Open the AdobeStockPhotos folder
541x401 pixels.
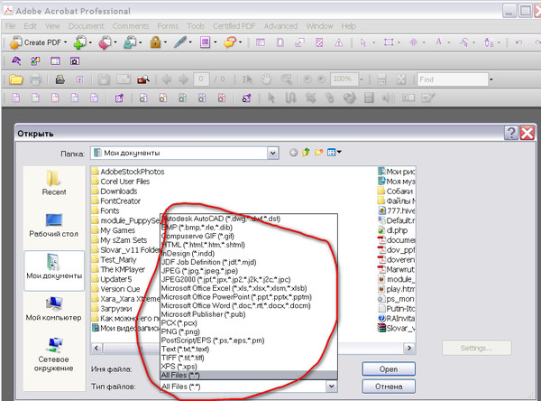(x=132, y=171)
